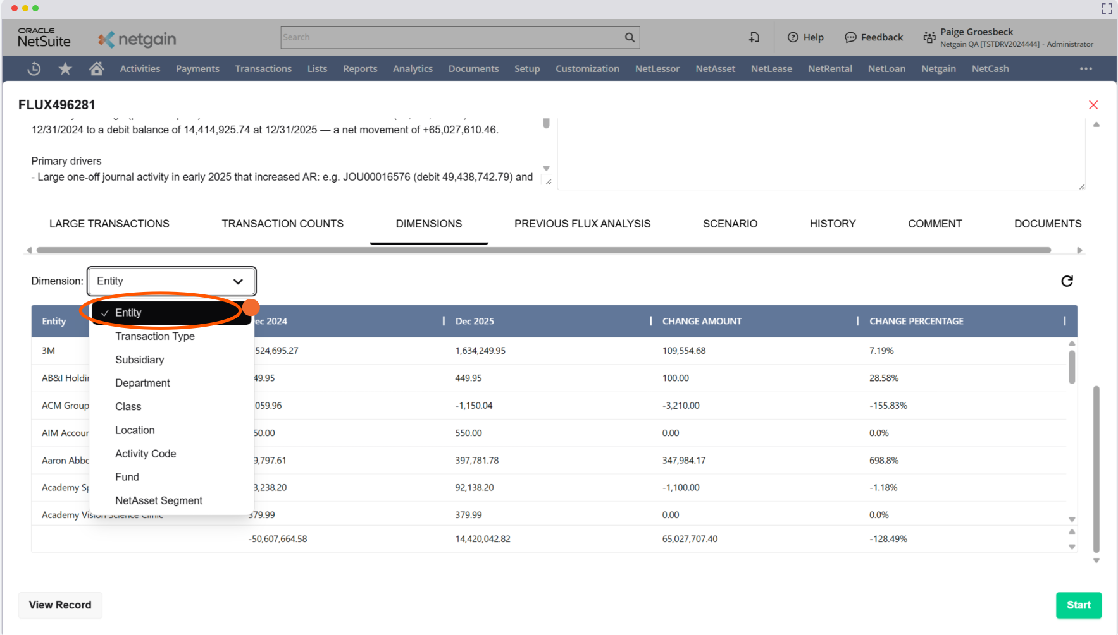
Task: Click the search magnifier icon
Action: click(x=630, y=37)
